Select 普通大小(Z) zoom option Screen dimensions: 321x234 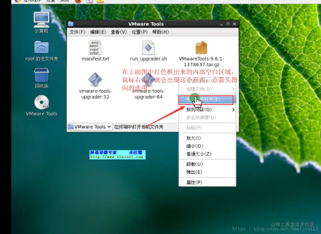coord(195,154)
